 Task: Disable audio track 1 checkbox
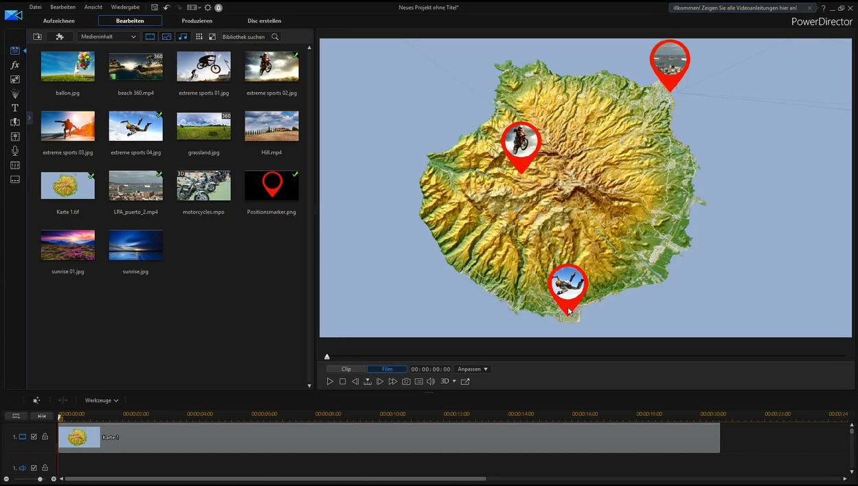[x=34, y=468]
